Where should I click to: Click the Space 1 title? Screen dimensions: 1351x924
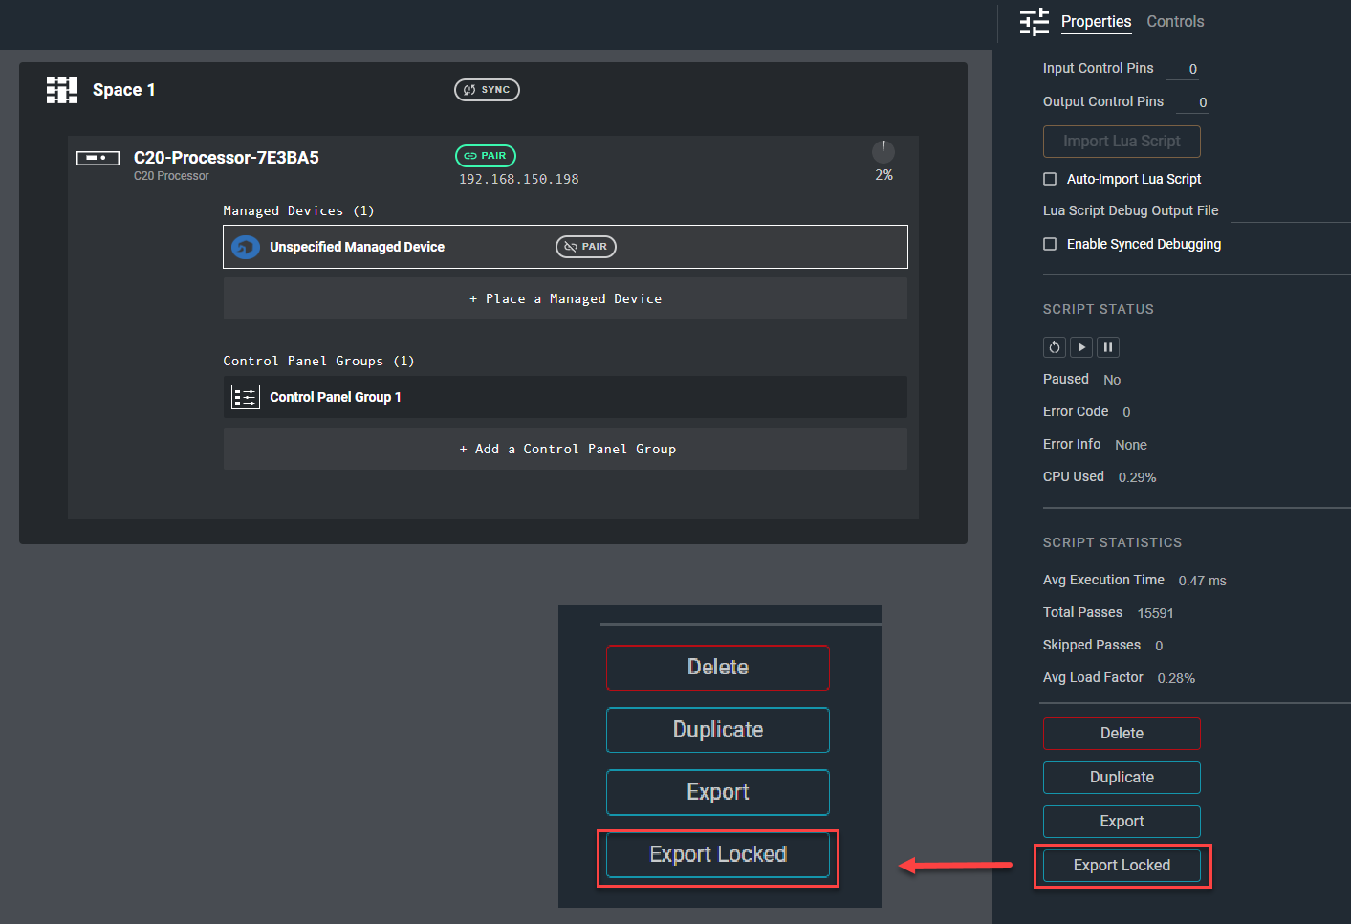(x=124, y=90)
